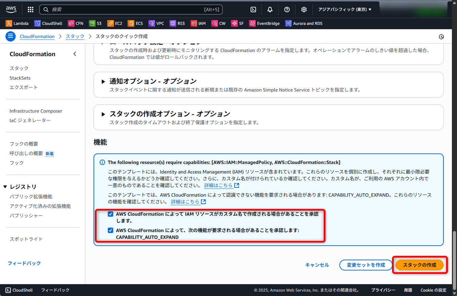The width and height of the screenshot is (457, 296).
Task: Open the 用語 footer link
Action: coord(408,290)
